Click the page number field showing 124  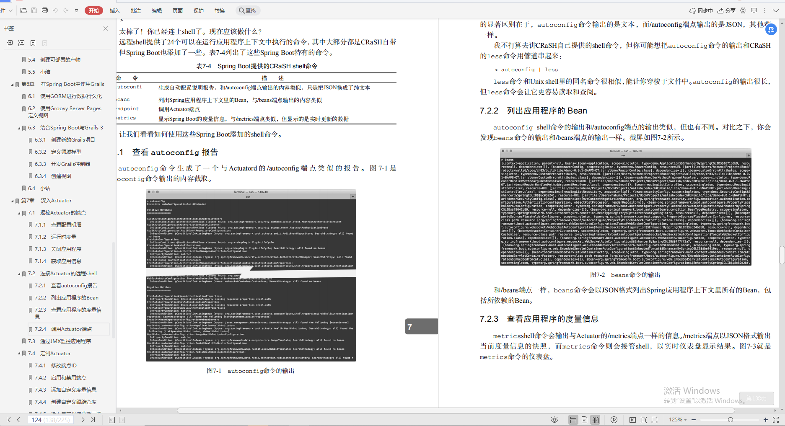coord(51,420)
